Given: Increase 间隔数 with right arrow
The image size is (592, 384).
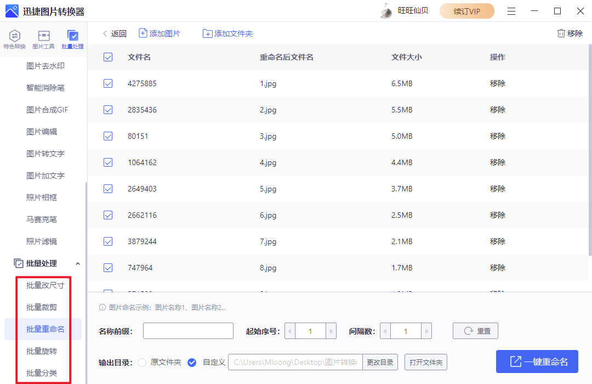Looking at the screenshot, I should coord(426,331).
